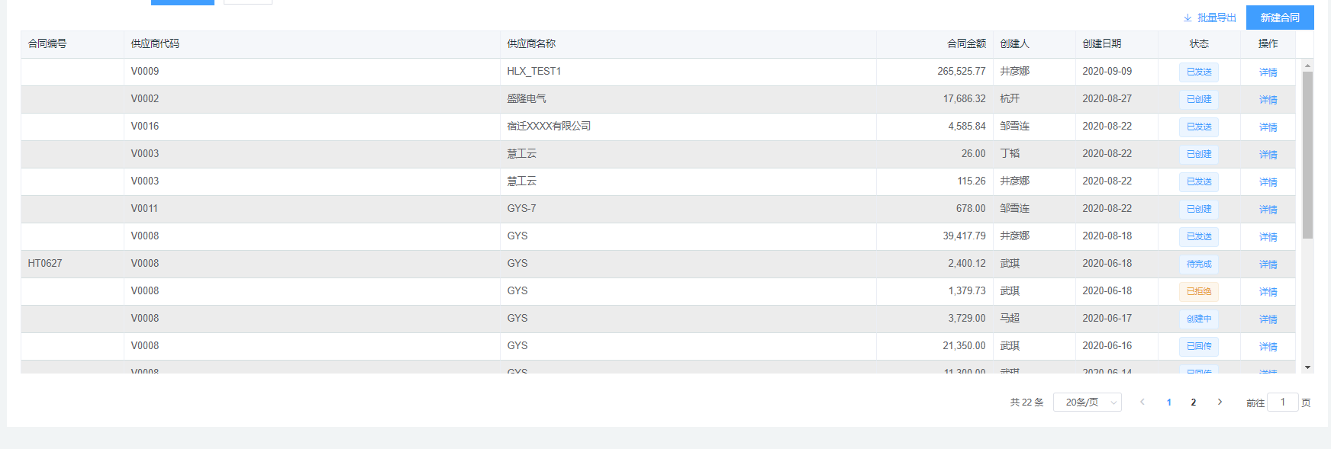Focus the 前往 page number input

1282,402
